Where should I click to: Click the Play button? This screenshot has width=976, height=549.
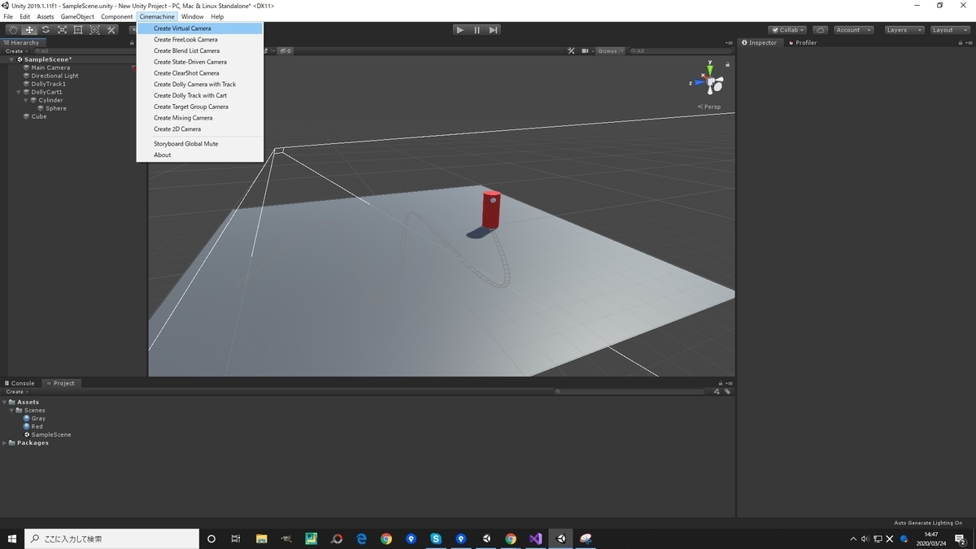tap(460, 30)
